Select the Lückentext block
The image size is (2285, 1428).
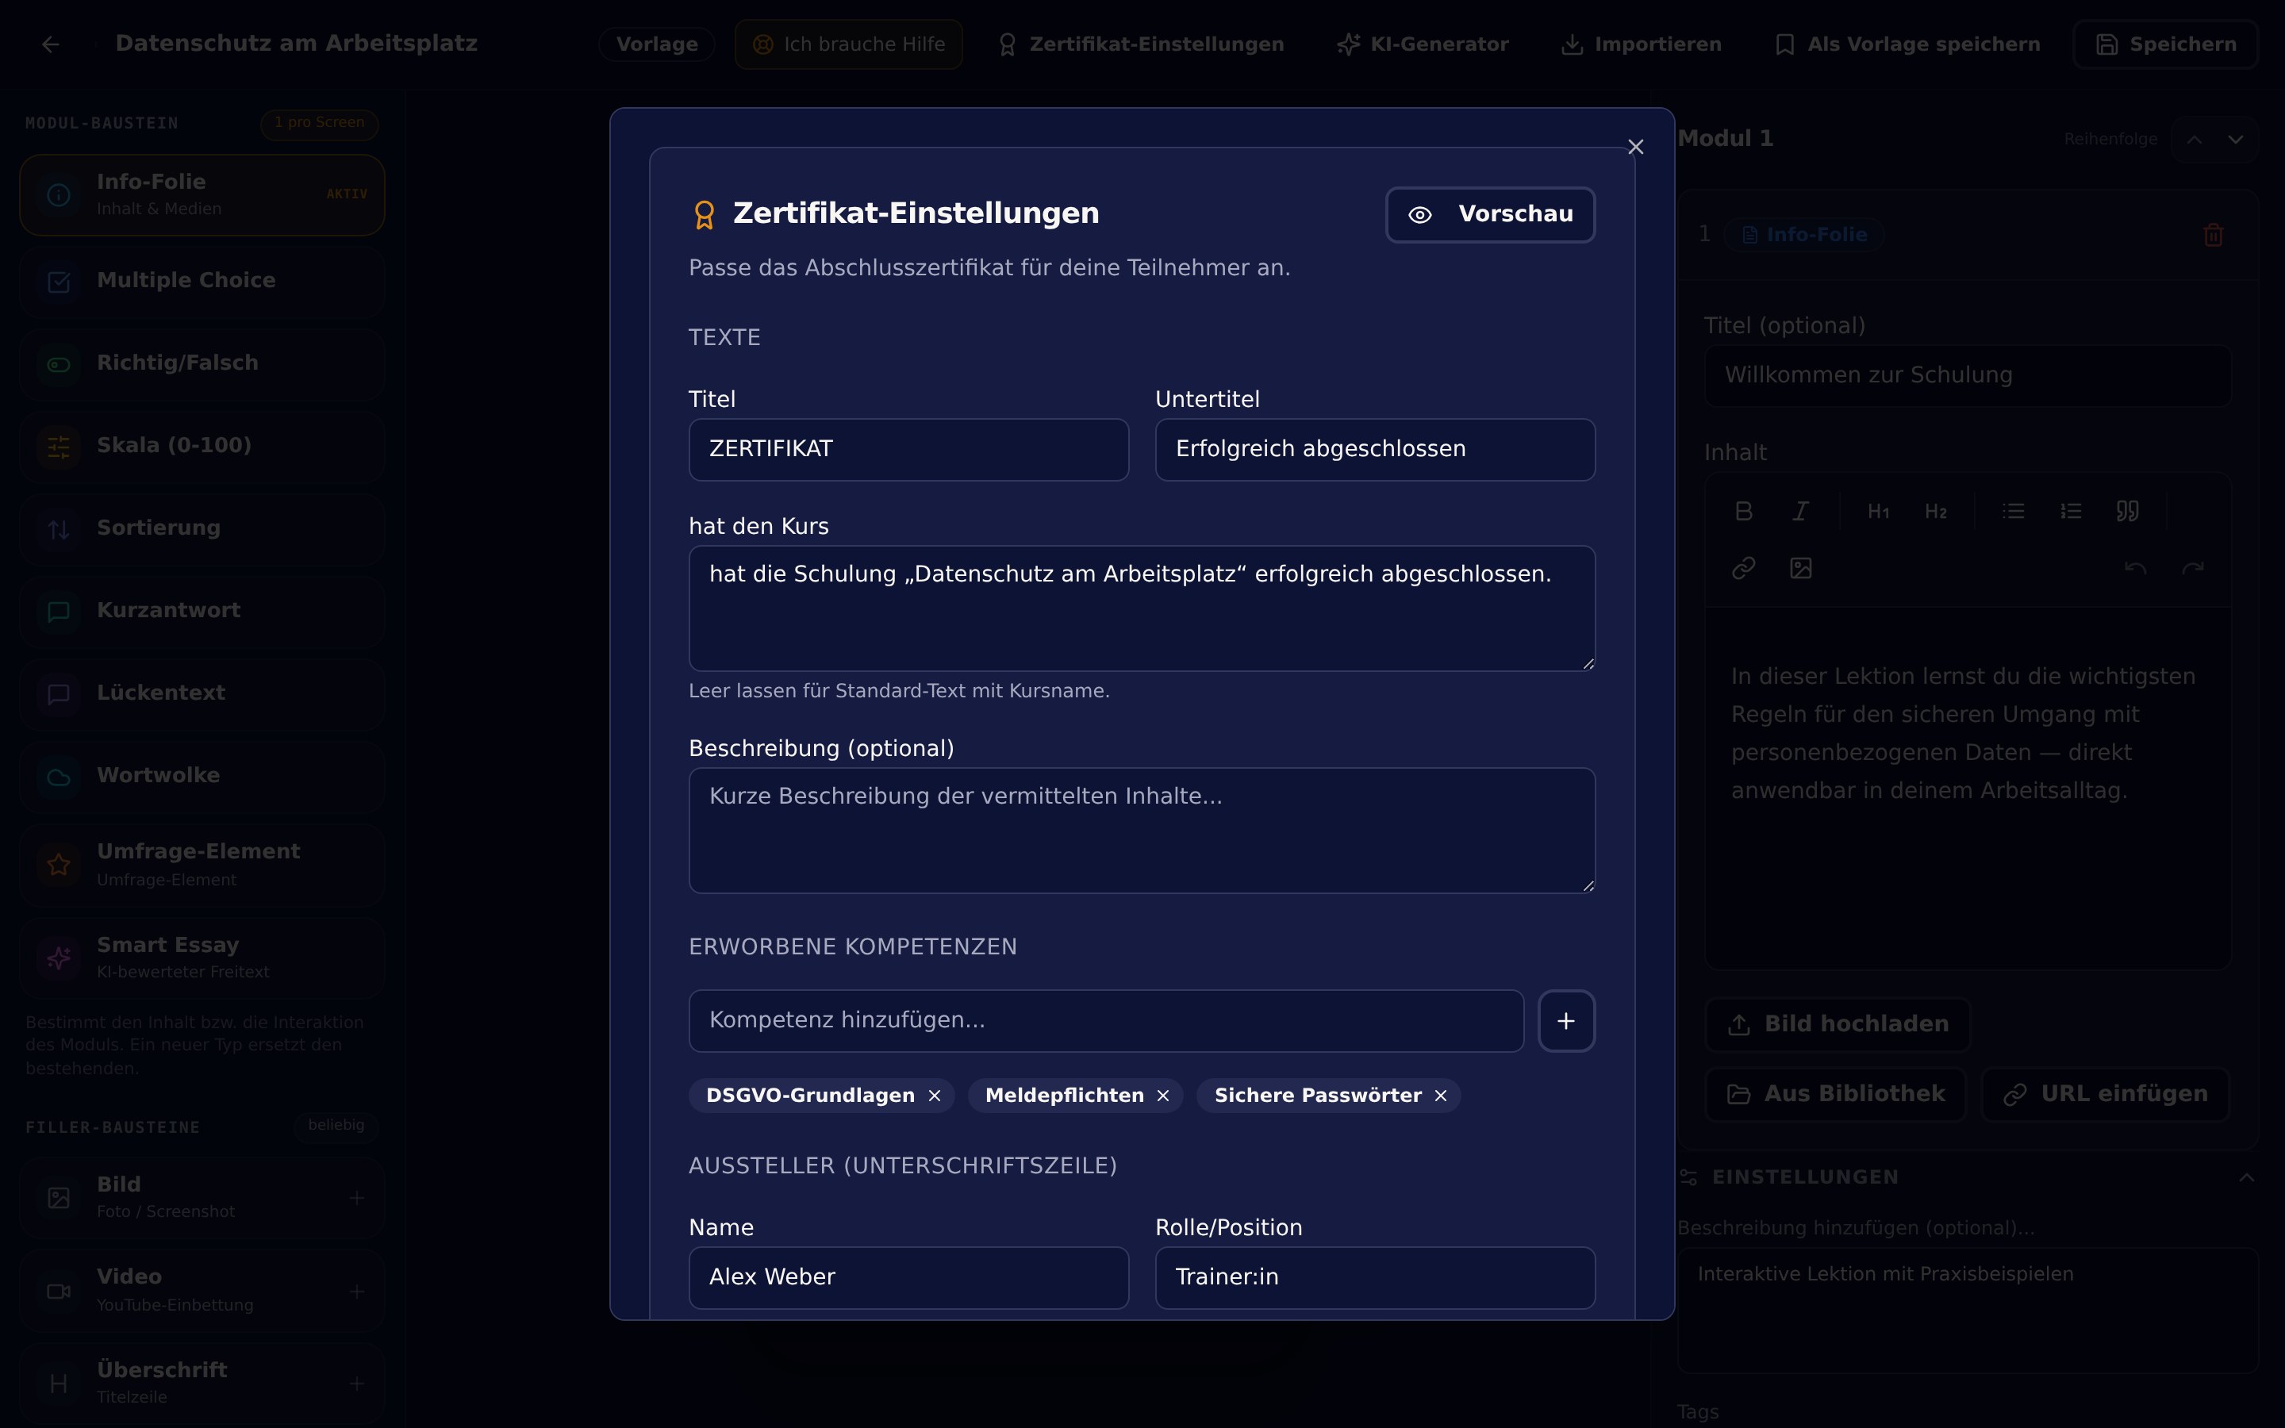point(202,693)
